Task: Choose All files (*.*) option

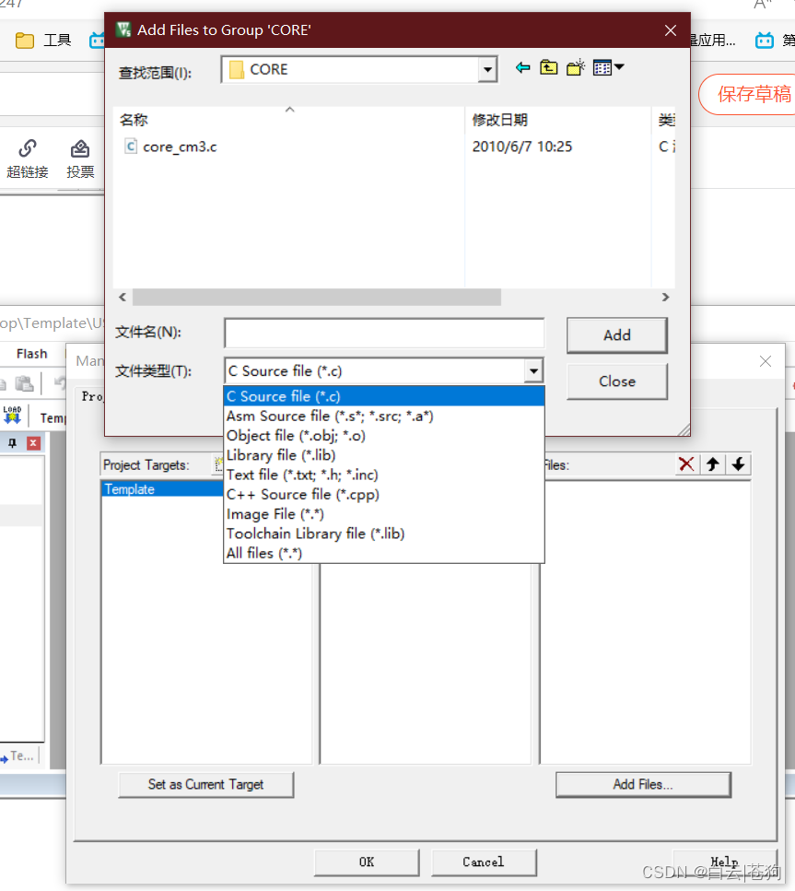Action: (x=384, y=554)
